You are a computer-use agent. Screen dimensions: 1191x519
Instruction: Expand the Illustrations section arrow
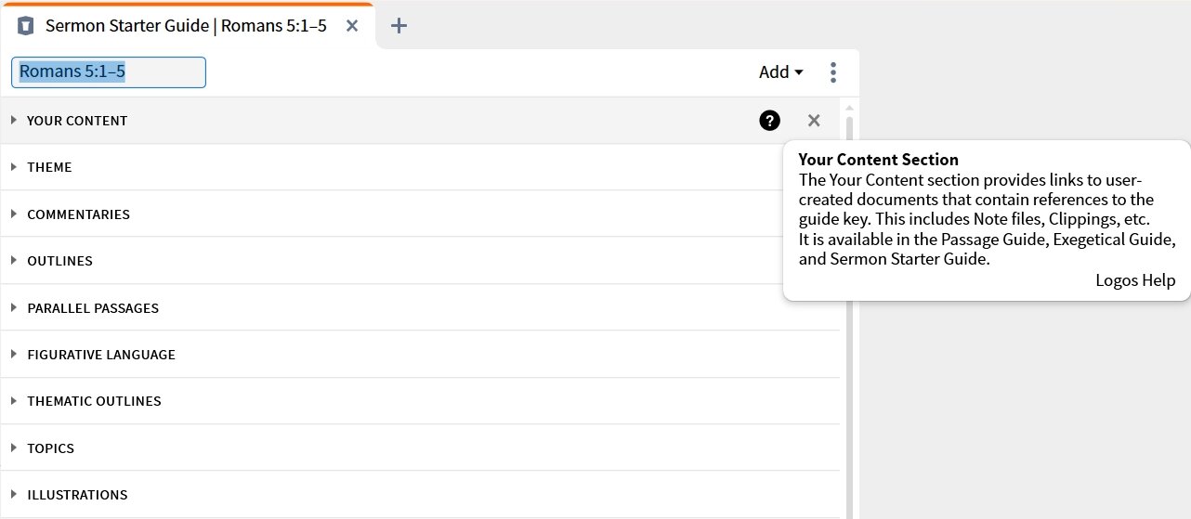click(14, 495)
